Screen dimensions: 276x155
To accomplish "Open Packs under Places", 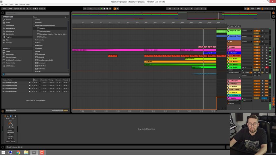I will click(8, 51).
